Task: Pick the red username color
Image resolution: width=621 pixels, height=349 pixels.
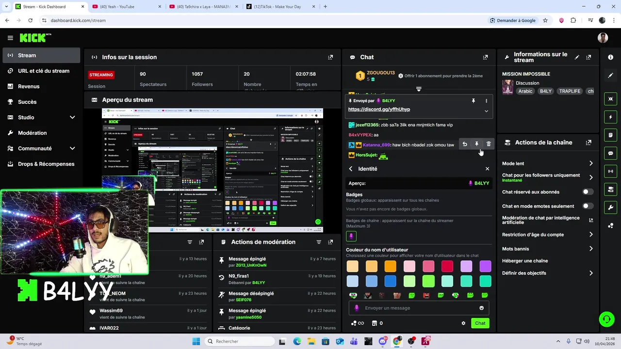Action: coord(447,266)
